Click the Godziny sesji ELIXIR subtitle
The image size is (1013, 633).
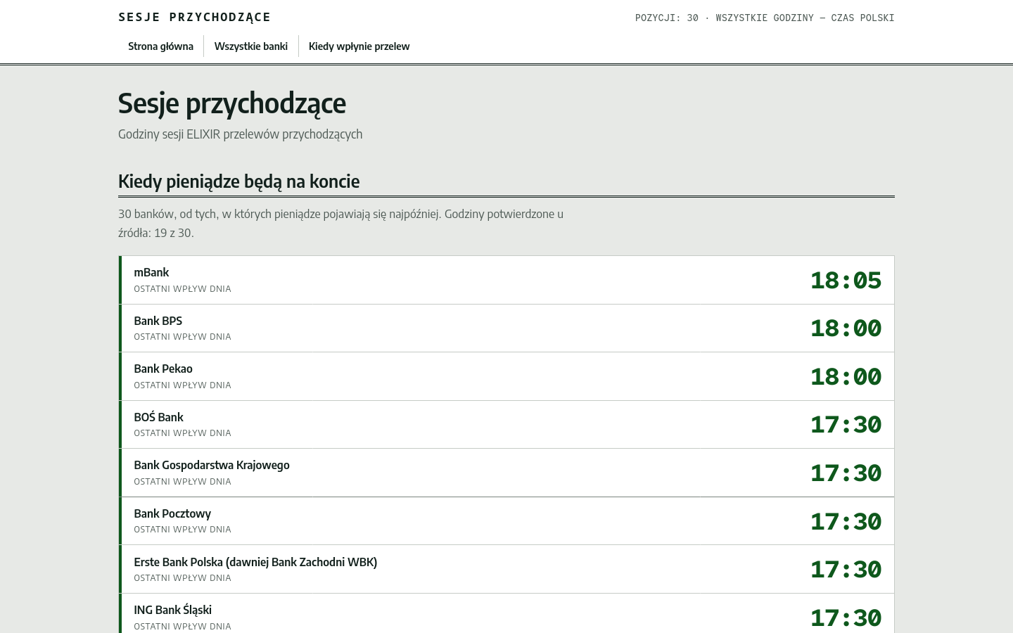tap(241, 134)
